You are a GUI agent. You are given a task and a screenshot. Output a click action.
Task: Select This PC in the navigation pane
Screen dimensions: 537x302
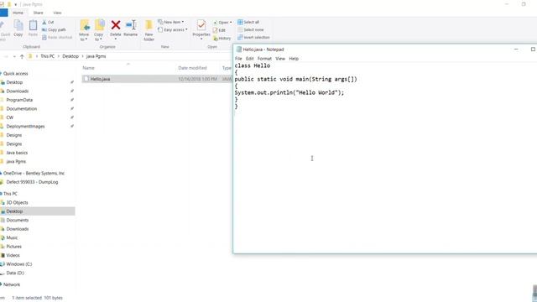(10, 194)
